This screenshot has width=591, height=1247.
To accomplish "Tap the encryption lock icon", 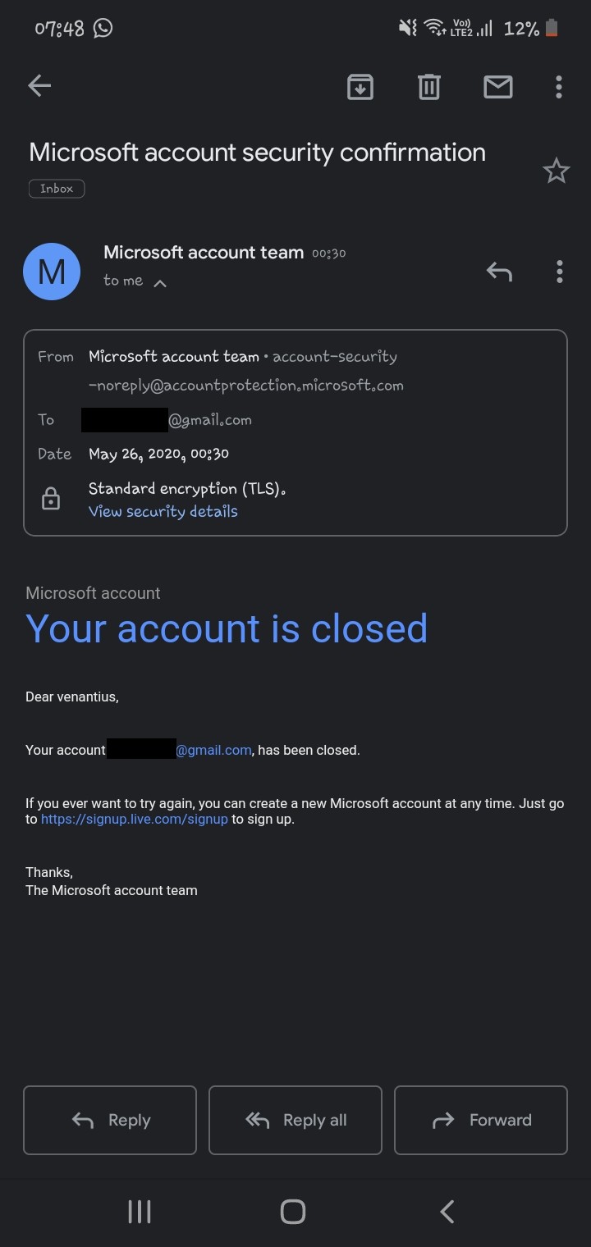I will [x=51, y=498].
